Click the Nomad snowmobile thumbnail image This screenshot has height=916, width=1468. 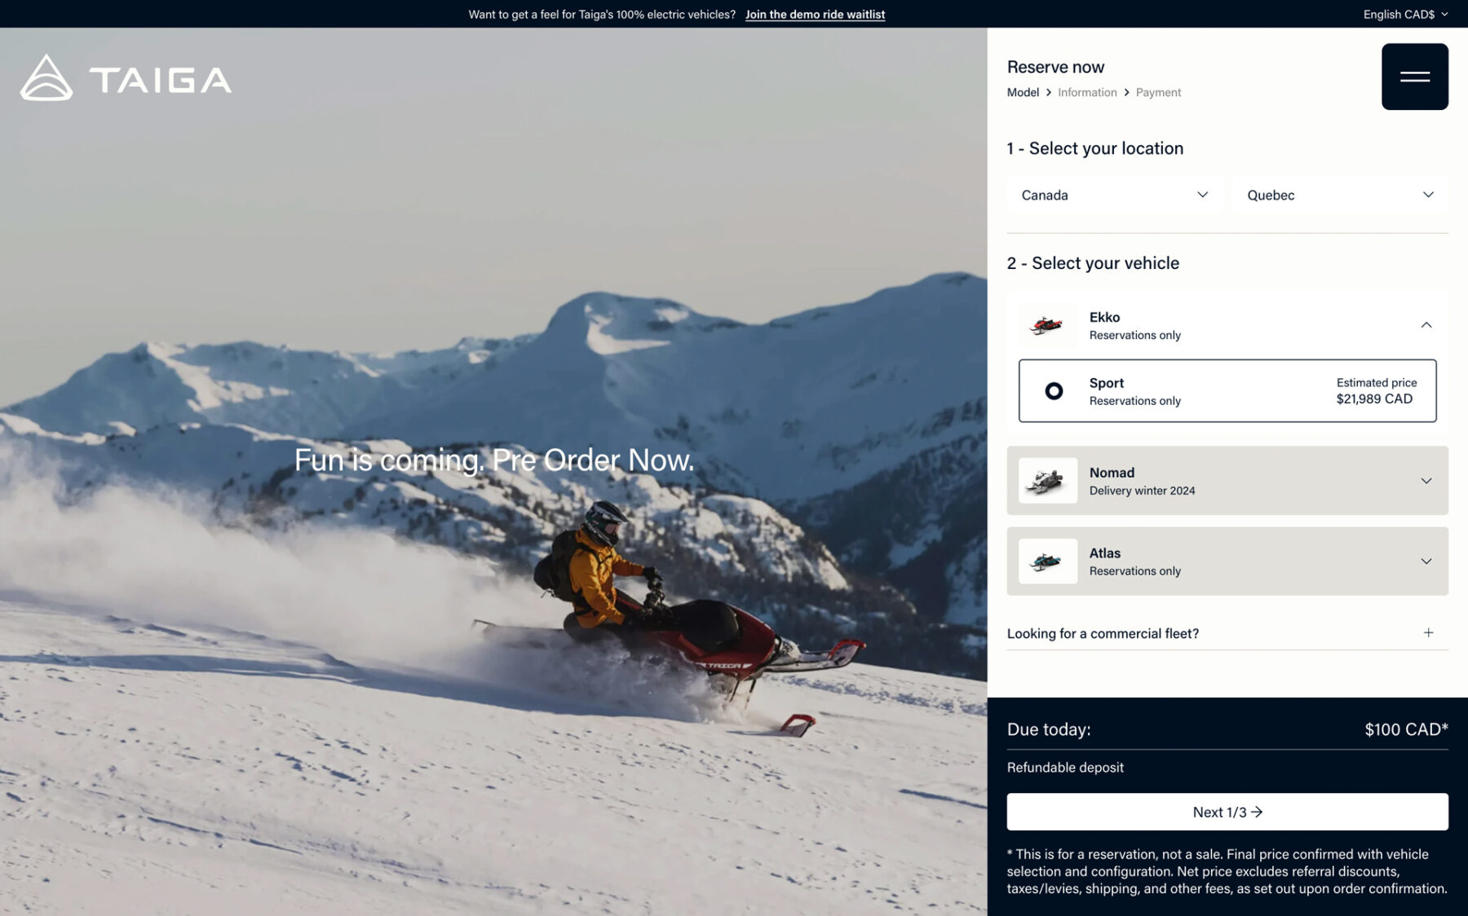point(1047,481)
